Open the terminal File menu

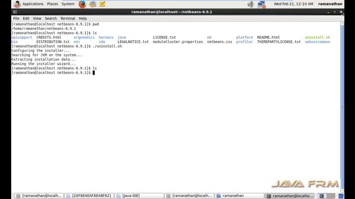tap(16, 18)
